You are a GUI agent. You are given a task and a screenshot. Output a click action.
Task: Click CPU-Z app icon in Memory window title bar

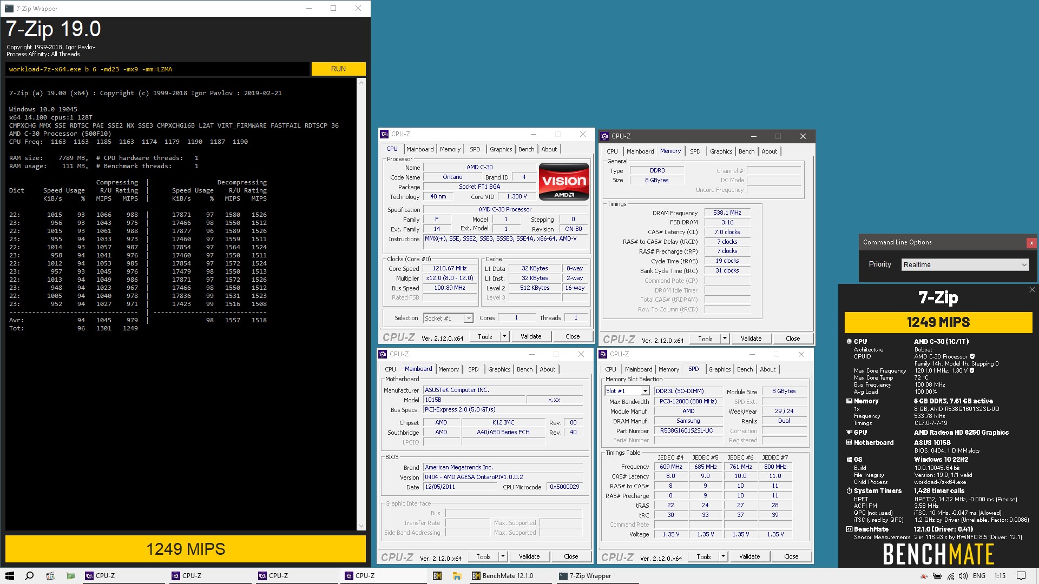point(604,136)
